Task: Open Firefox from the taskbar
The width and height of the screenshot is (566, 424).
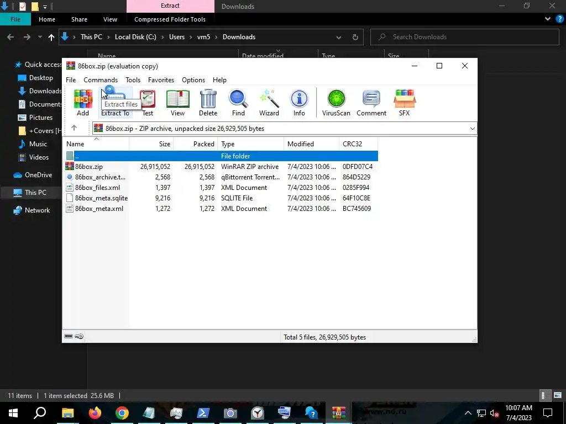Action: 95,413
